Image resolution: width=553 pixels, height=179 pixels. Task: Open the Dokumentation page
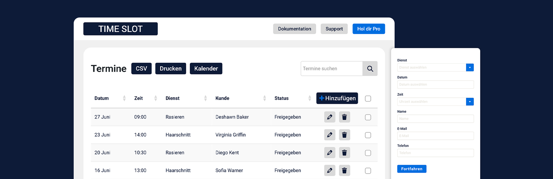pyautogui.click(x=294, y=29)
